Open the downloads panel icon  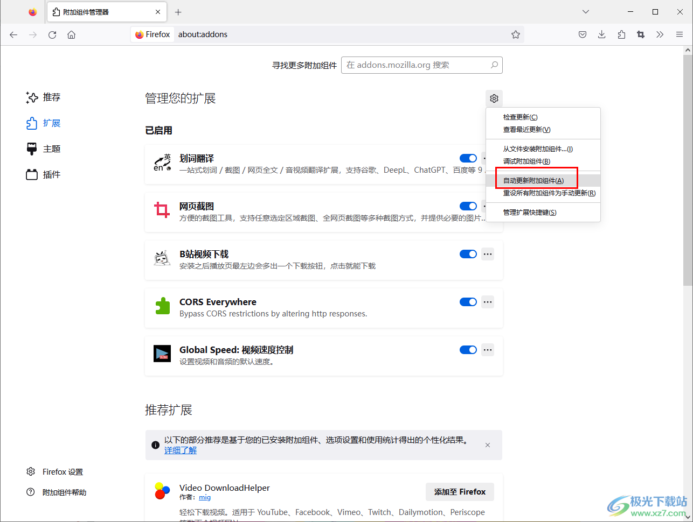(602, 34)
